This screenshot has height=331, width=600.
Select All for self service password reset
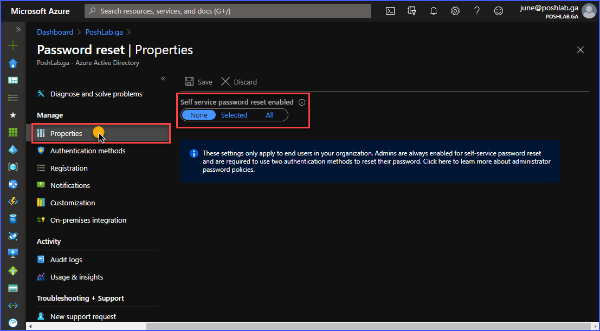[269, 115]
